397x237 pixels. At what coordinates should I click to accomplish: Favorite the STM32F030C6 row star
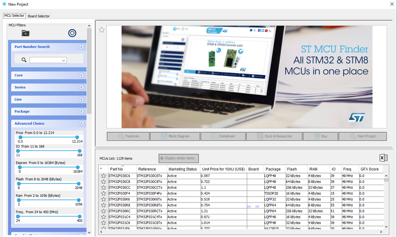[x=103, y=176]
